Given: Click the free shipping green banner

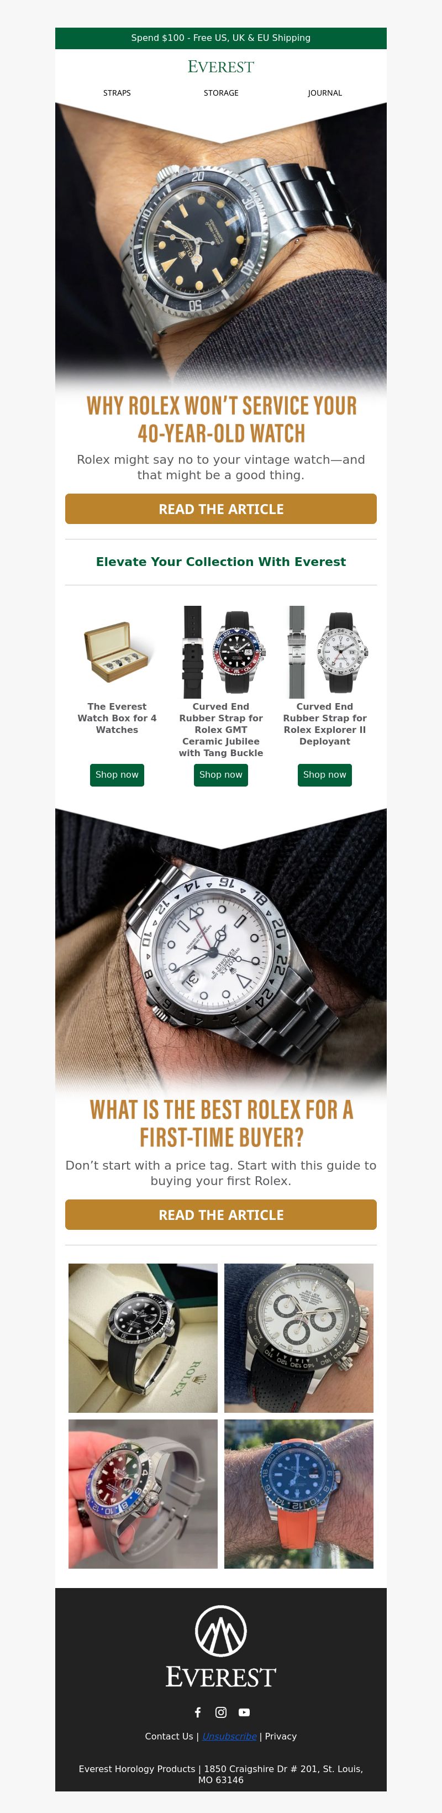Looking at the screenshot, I should [x=221, y=38].
